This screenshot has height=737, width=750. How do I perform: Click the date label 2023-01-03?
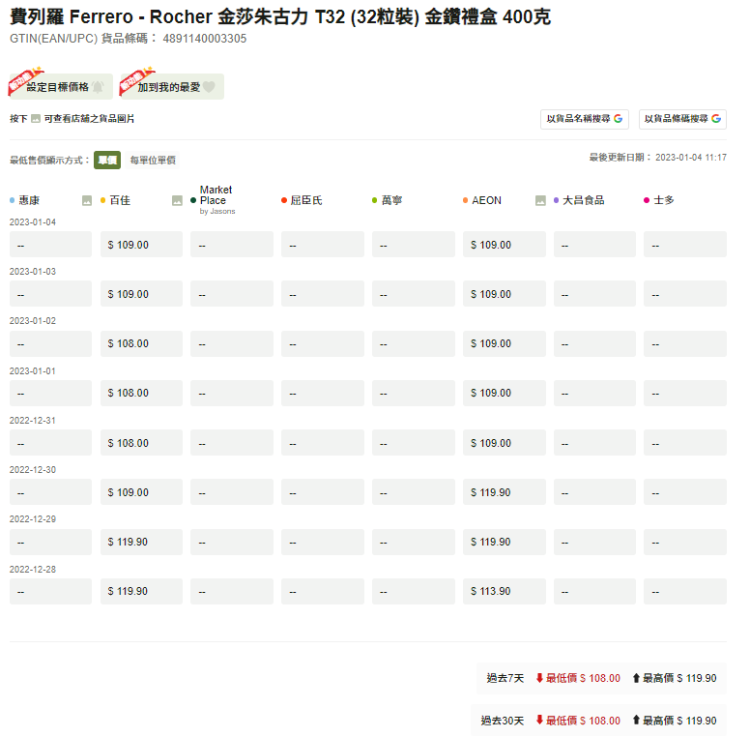pyautogui.click(x=33, y=272)
